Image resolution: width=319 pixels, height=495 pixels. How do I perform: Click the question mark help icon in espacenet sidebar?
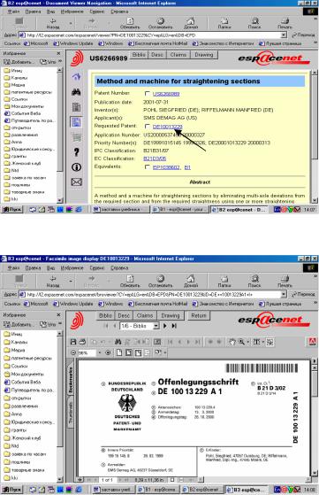pos(76,152)
